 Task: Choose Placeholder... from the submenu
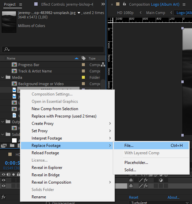coord(151,163)
